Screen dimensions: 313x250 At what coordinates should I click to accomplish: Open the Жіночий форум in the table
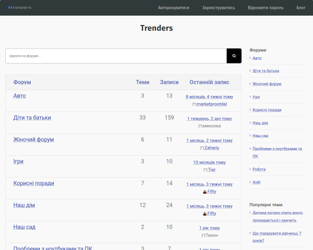(33, 140)
